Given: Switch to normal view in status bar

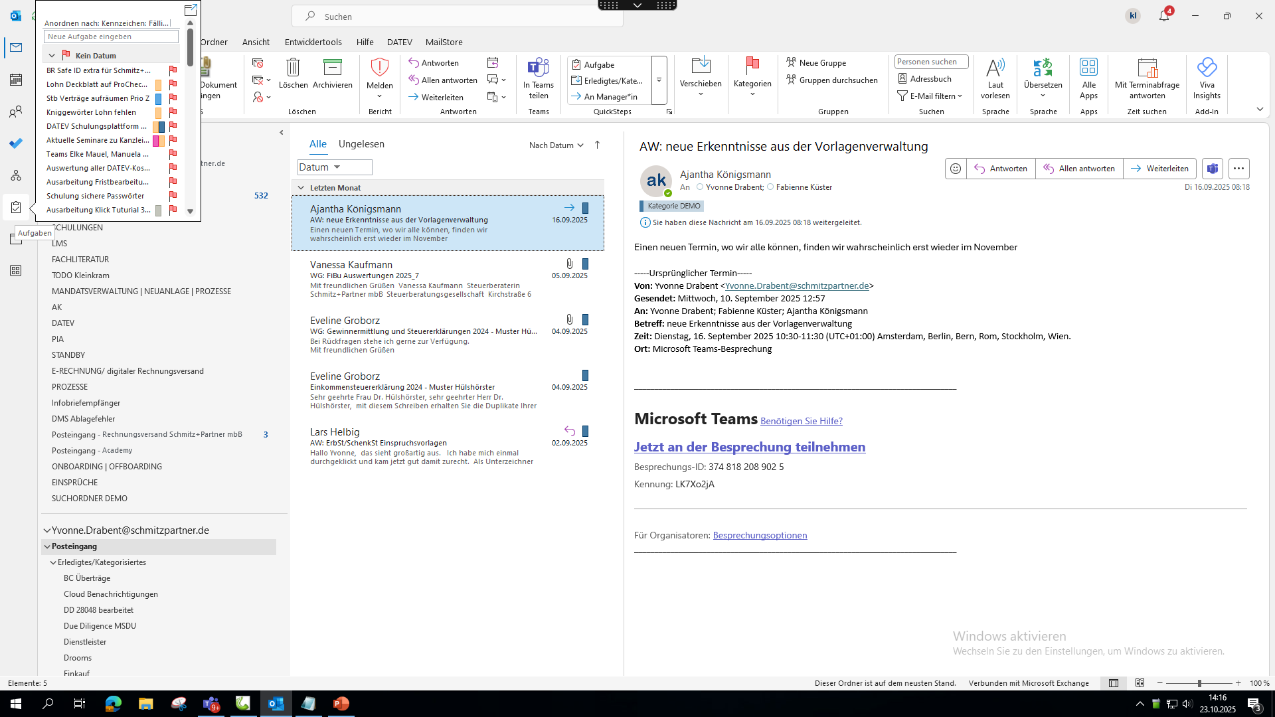Looking at the screenshot, I should click(1114, 683).
